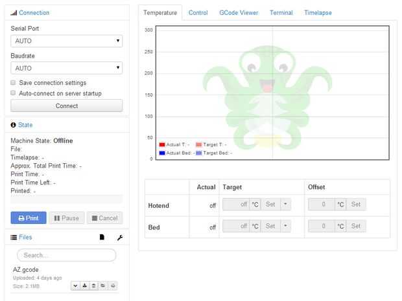Focus the Files Search box
Viewport: 402px width, 301px height.
[x=66, y=255]
